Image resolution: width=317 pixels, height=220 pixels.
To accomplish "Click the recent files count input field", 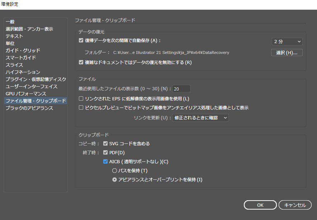I will point(181,88).
